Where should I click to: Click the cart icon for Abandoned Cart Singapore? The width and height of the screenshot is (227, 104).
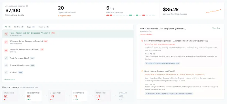(6, 34)
